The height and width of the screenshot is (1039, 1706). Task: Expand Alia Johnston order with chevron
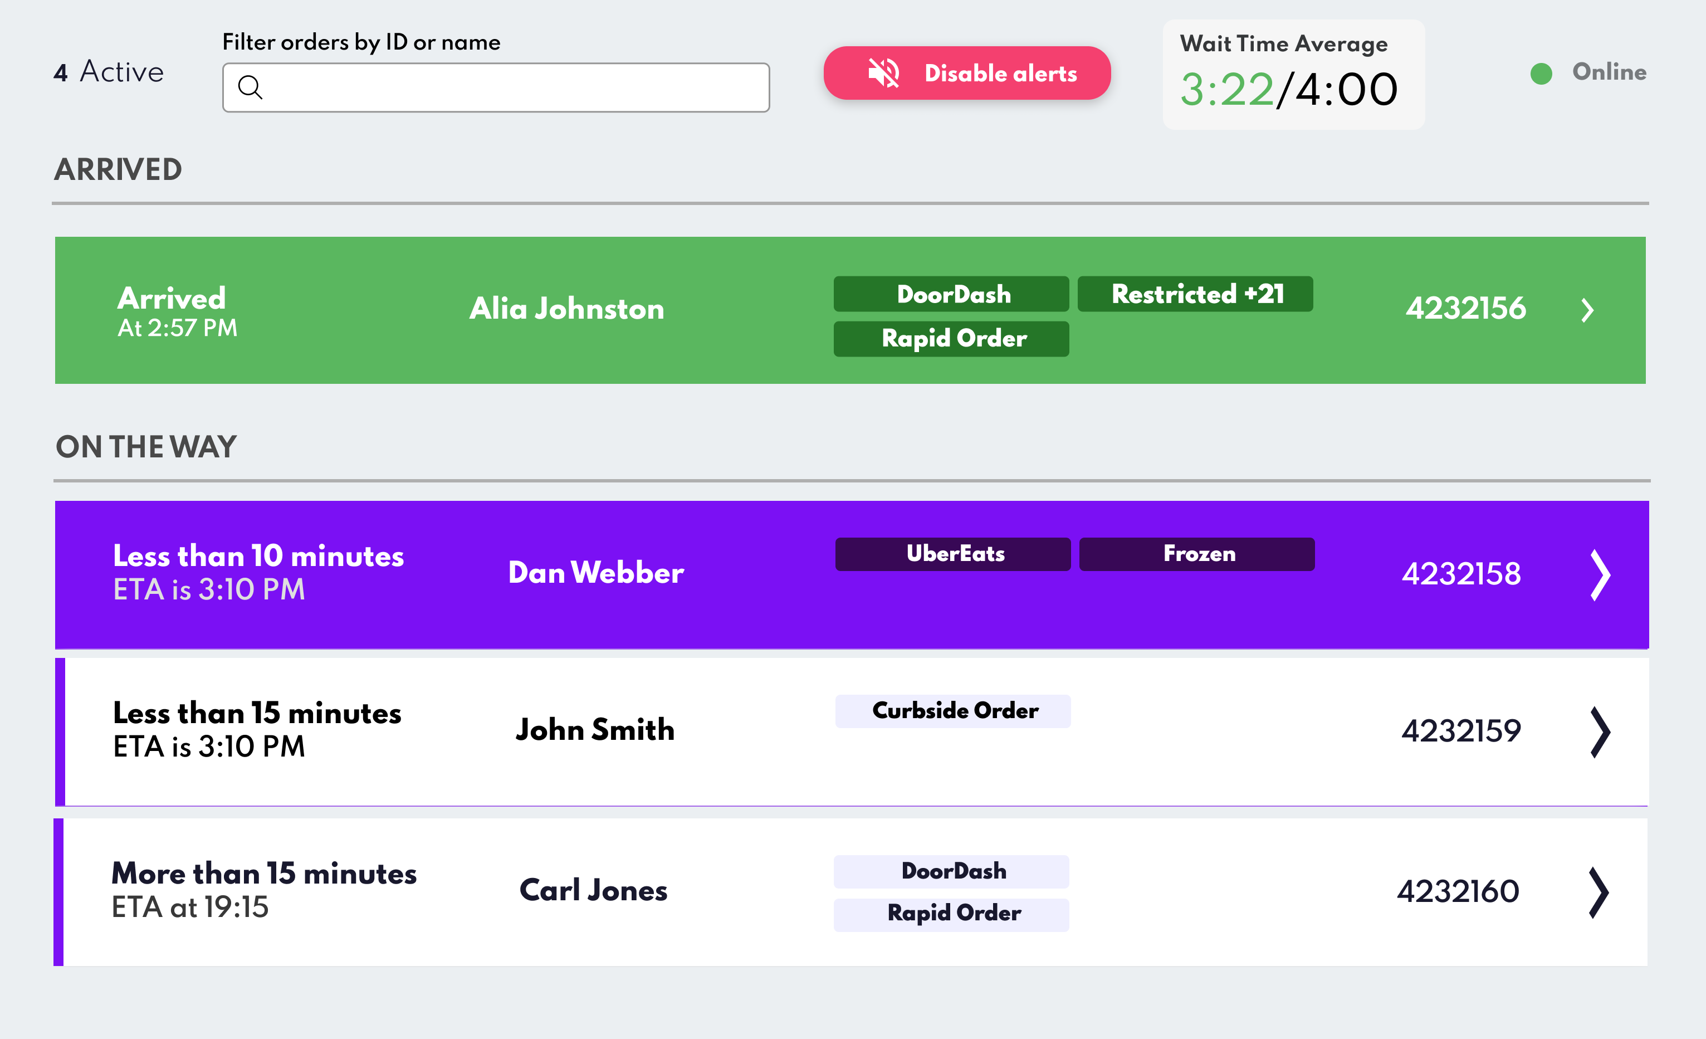click(x=1587, y=310)
